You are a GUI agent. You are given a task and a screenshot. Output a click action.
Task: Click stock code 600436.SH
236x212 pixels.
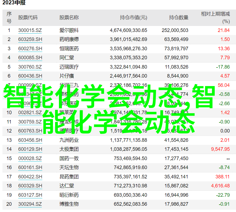(30, 76)
